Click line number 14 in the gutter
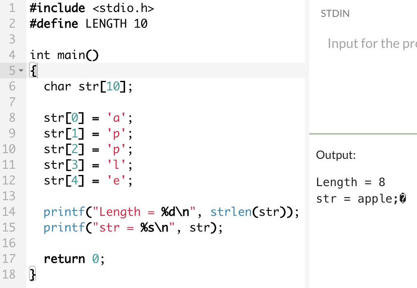 click(9, 212)
